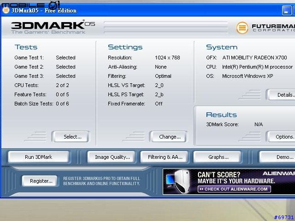Click the Feature Tests '0 of 5' value
The image size is (295, 221).
coord(62,94)
